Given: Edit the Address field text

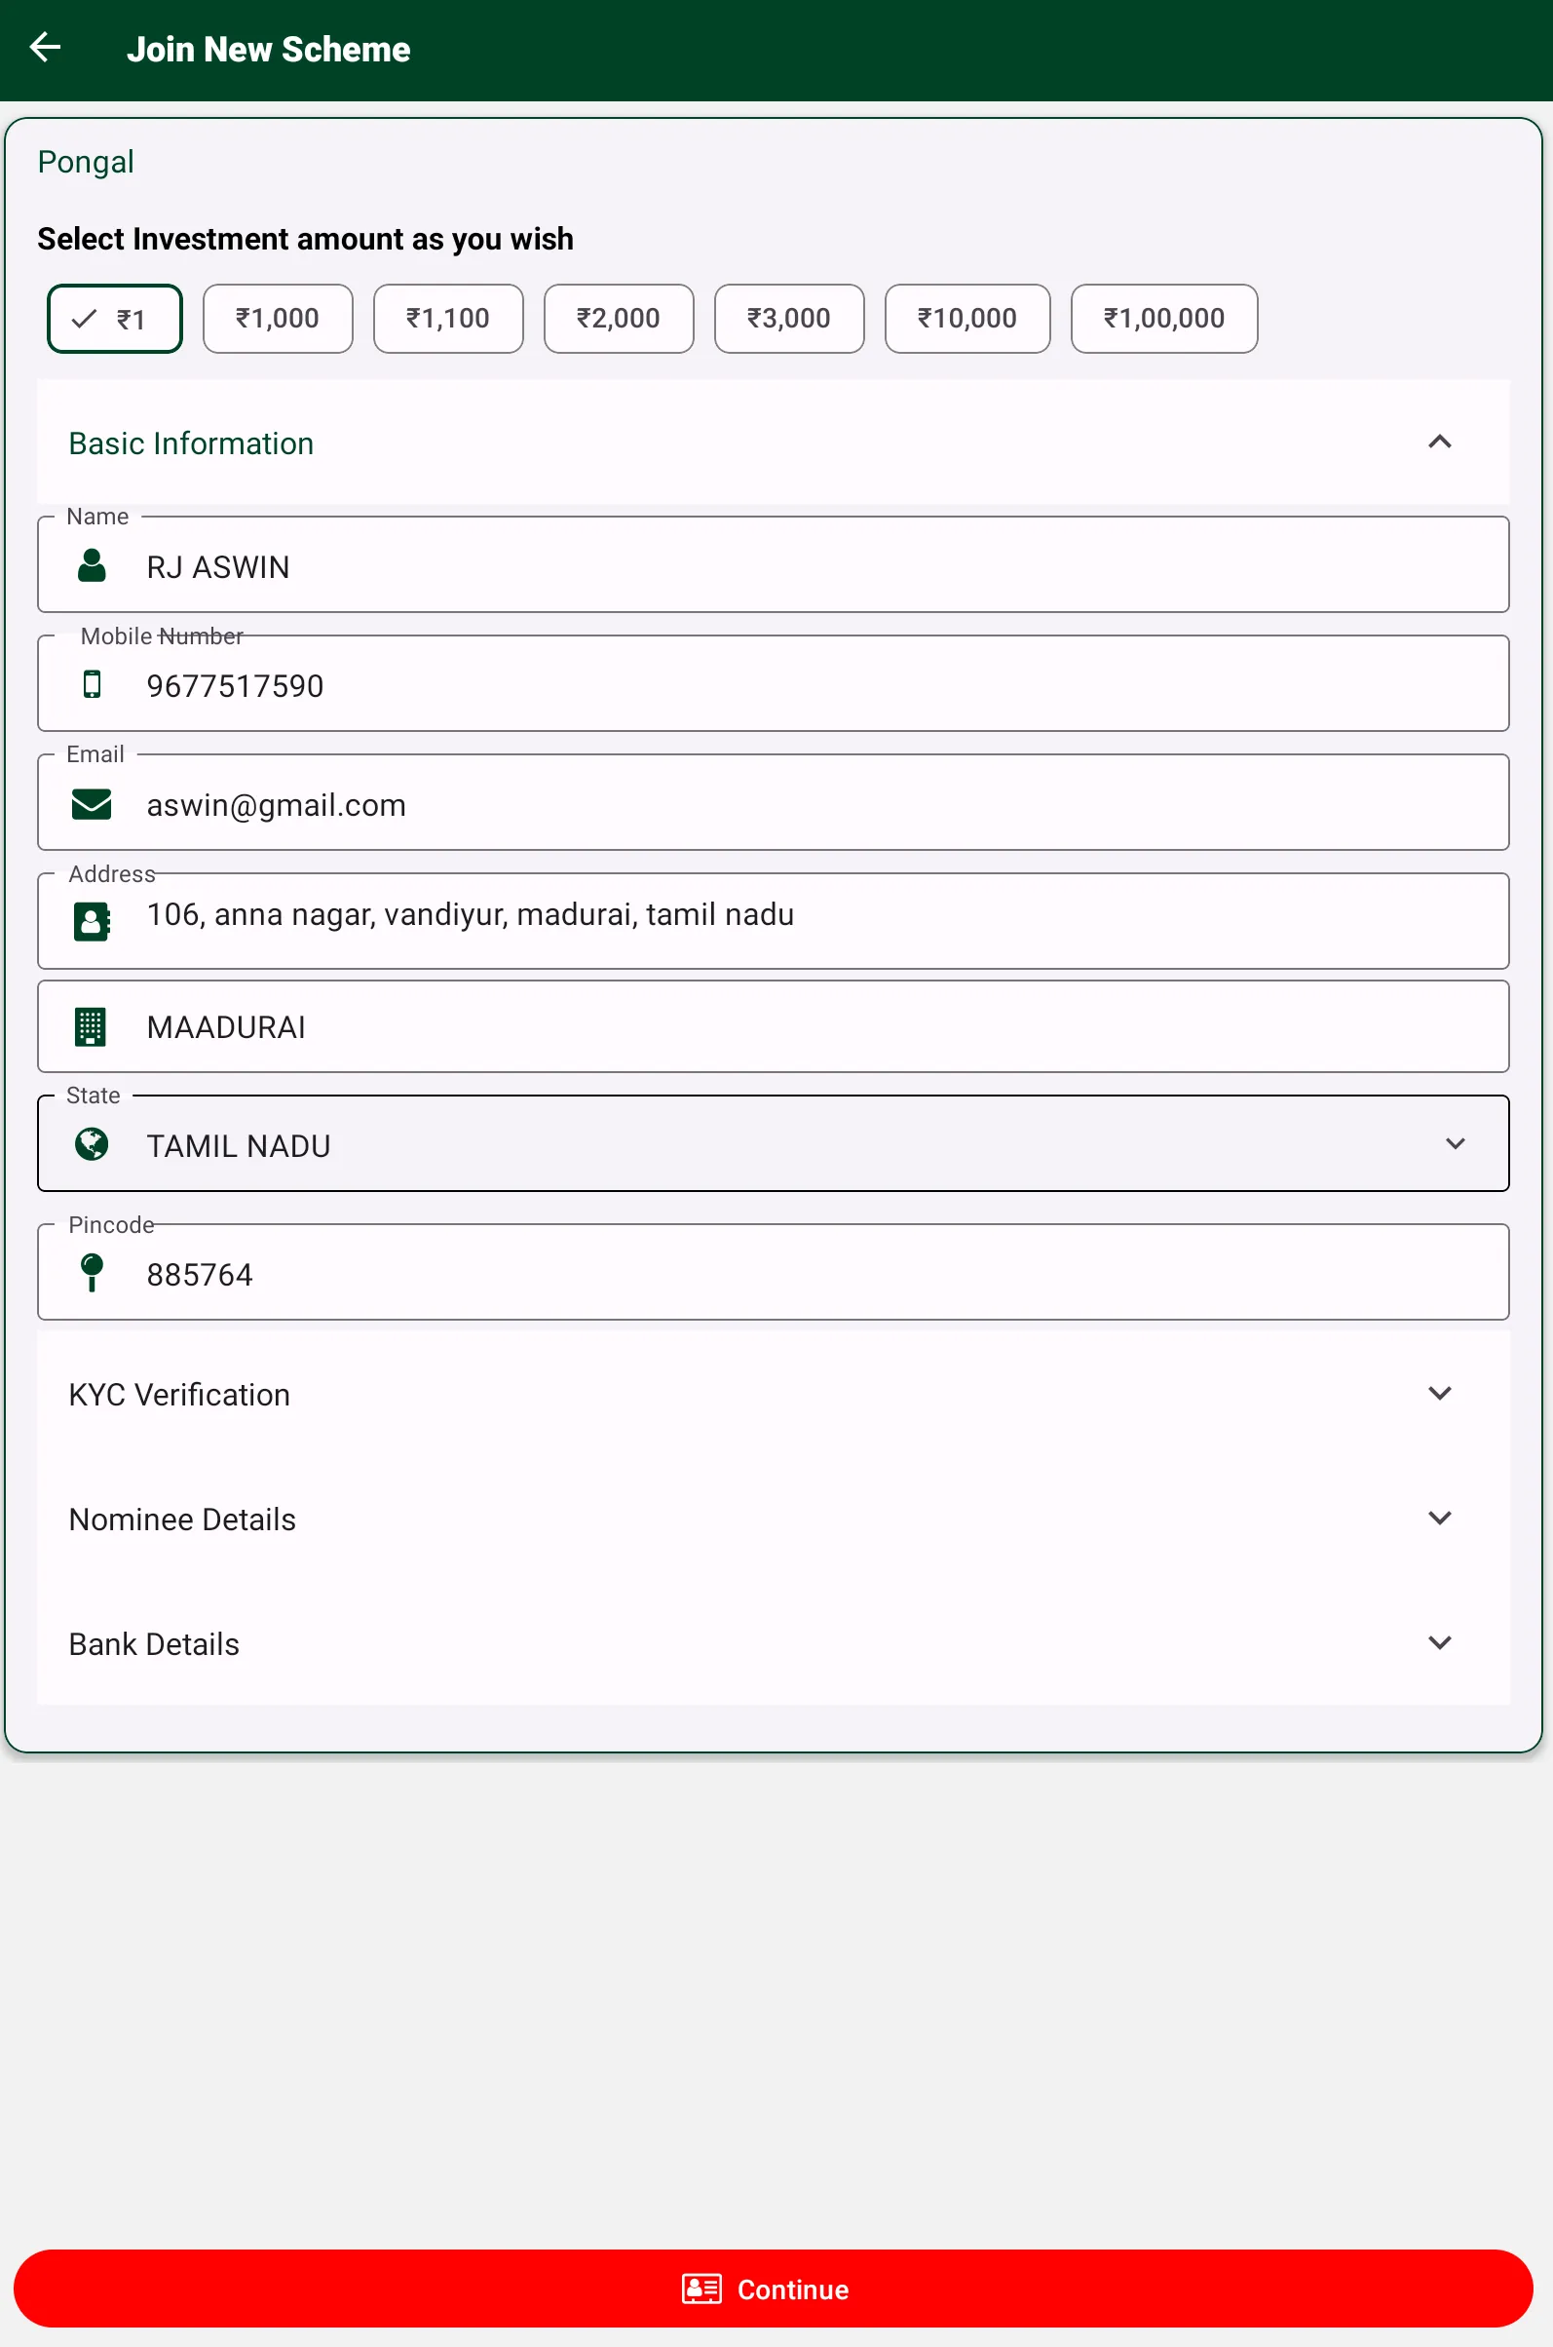Looking at the screenshot, I should tap(773, 921).
